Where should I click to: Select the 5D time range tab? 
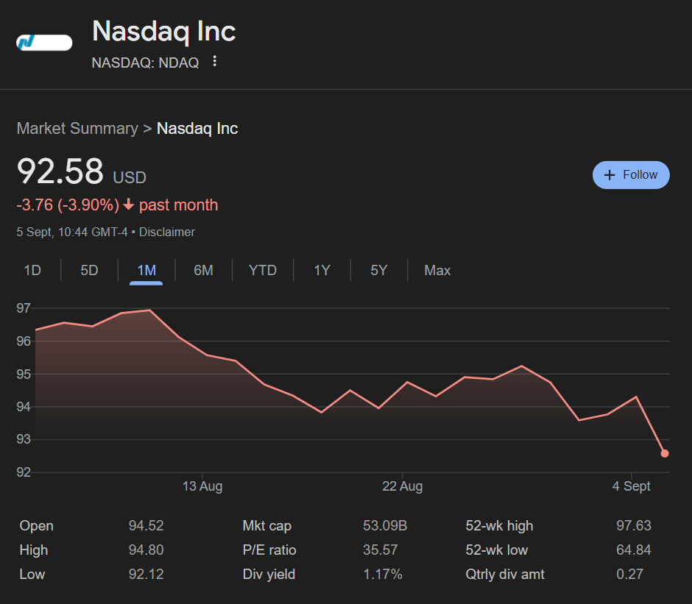pos(89,271)
